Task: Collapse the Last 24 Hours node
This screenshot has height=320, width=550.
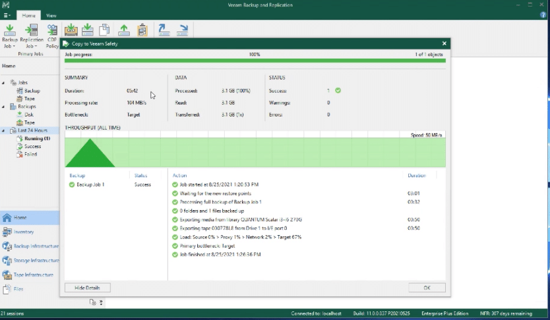Action: 3,130
